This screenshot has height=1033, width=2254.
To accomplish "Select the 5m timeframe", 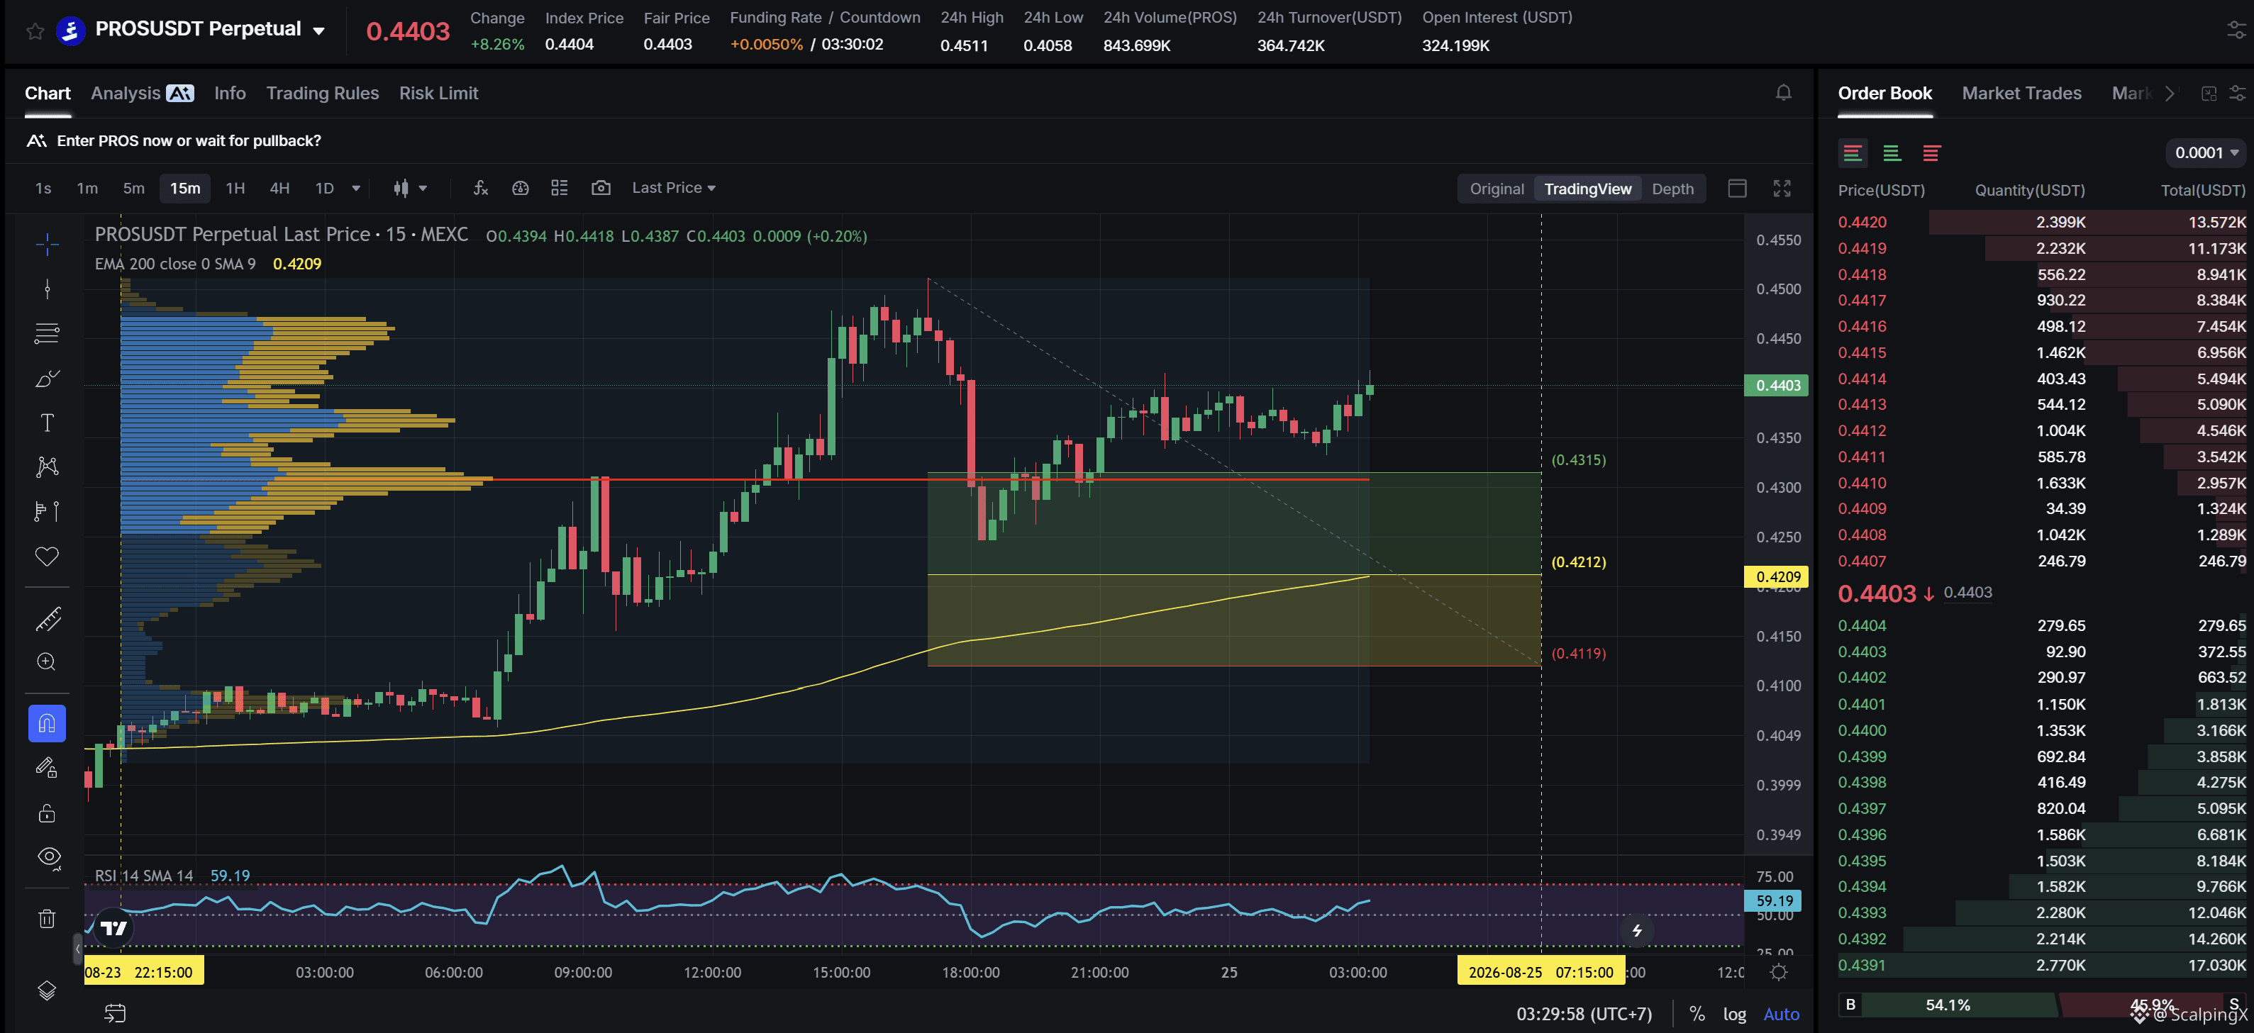I will [x=133, y=188].
